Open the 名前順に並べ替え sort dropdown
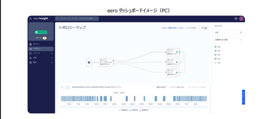265x119 pixels. (229, 40)
